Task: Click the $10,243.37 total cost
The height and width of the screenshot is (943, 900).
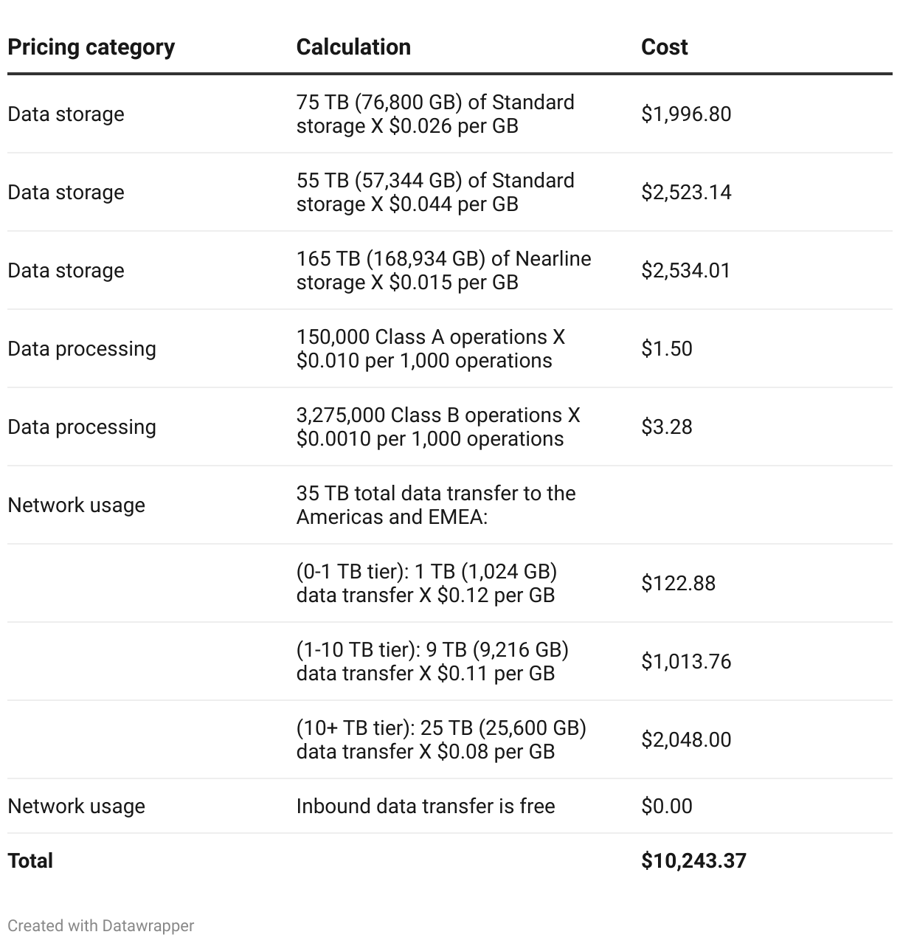Action: pyautogui.click(x=693, y=861)
